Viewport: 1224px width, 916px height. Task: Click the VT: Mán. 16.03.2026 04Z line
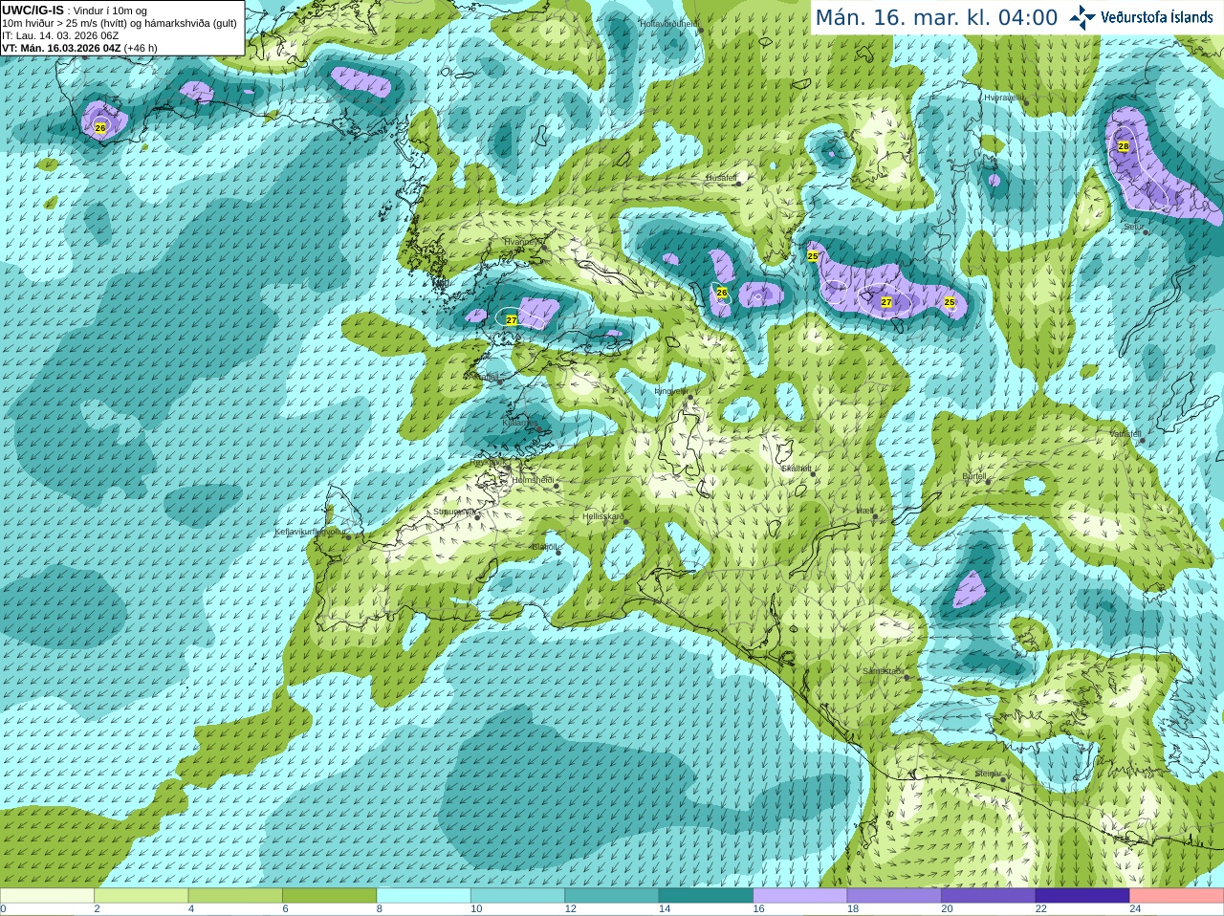tap(79, 48)
